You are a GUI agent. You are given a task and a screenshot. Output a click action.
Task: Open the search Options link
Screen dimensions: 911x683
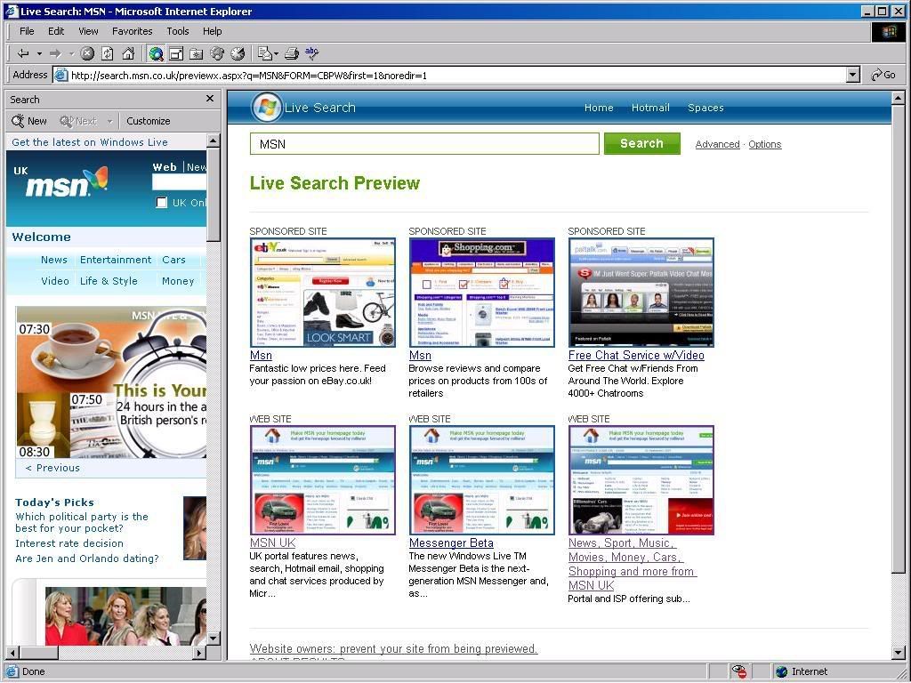(x=764, y=144)
